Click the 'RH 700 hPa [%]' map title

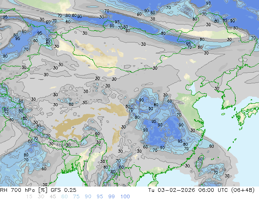(24, 190)
